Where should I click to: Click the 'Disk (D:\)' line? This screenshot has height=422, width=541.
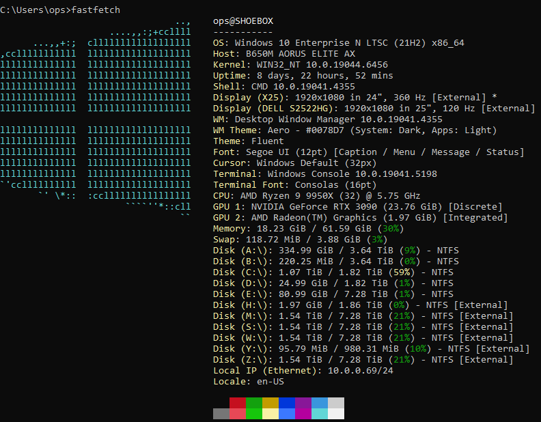click(x=333, y=283)
